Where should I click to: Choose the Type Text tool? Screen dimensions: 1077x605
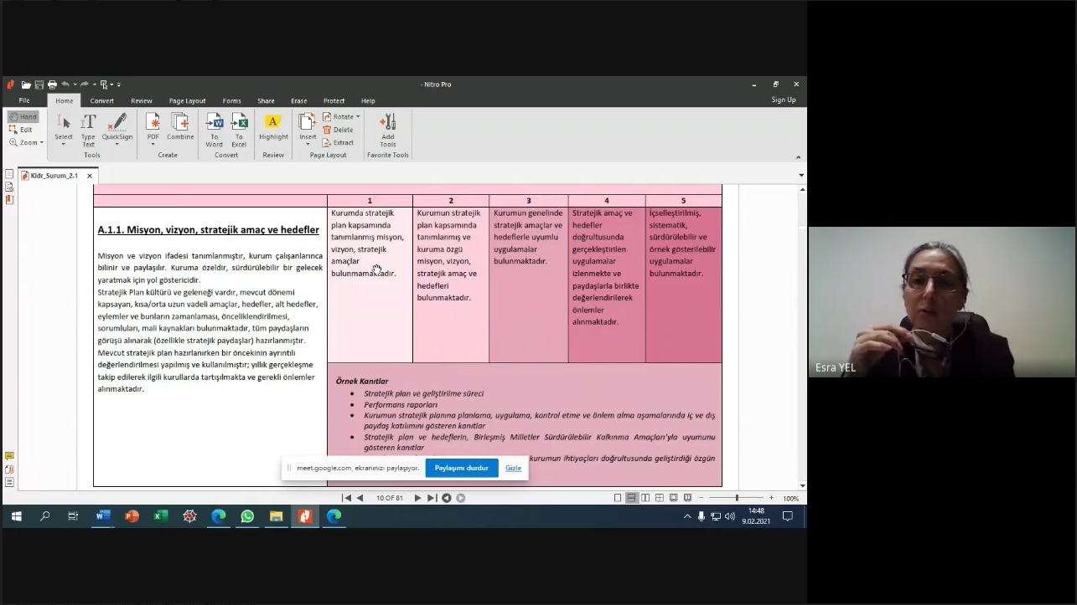coord(88,127)
